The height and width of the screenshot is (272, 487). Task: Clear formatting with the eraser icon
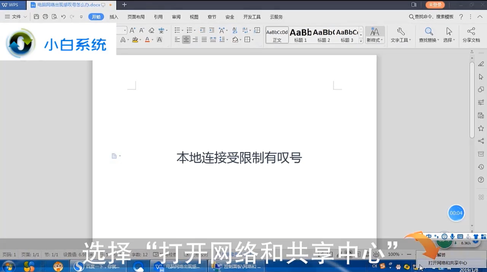[151, 30]
